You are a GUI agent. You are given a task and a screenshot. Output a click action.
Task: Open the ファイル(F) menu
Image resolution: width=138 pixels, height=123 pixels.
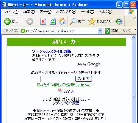11,12
